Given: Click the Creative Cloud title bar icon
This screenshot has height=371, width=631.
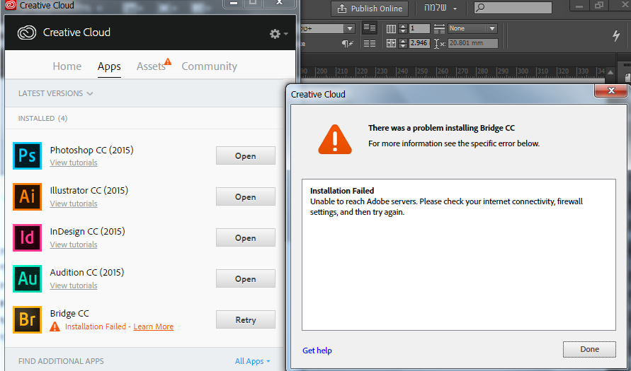Looking at the screenshot, I should [x=10, y=5].
